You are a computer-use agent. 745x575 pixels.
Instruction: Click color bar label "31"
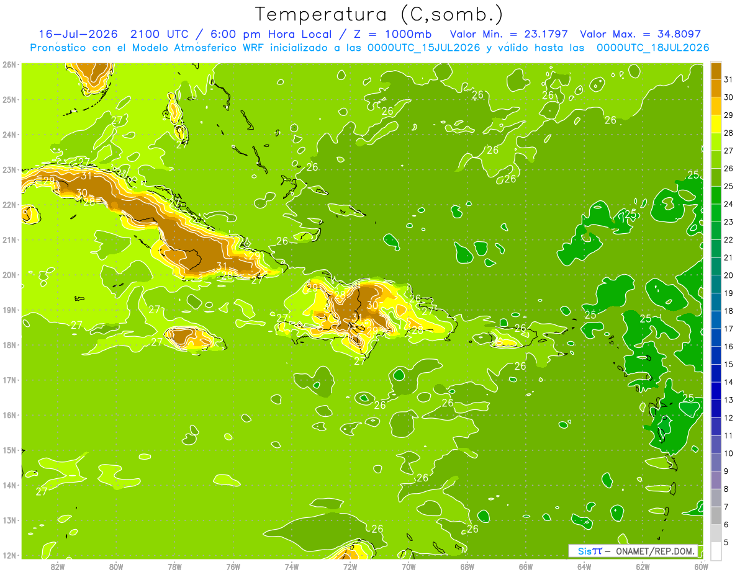tap(728, 79)
